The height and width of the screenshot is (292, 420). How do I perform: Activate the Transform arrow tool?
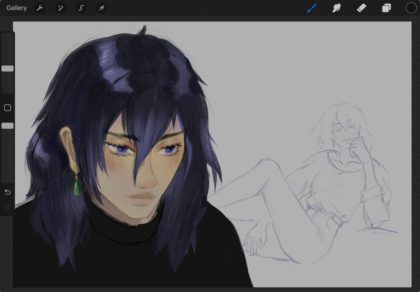point(101,8)
